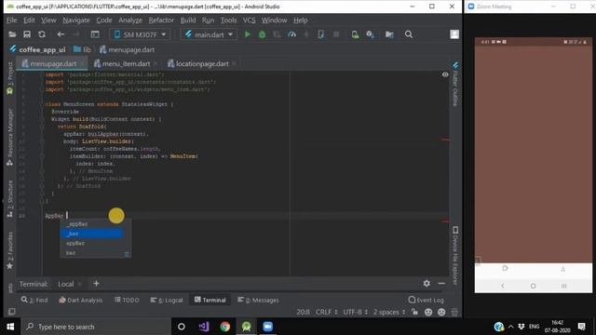Open the SM M307F device selector dropdown
596x335 pixels.
tap(140, 34)
